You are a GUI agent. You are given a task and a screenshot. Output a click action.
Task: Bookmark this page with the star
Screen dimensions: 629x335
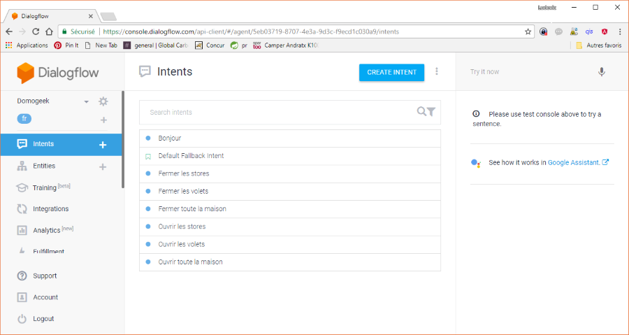click(528, 31)
